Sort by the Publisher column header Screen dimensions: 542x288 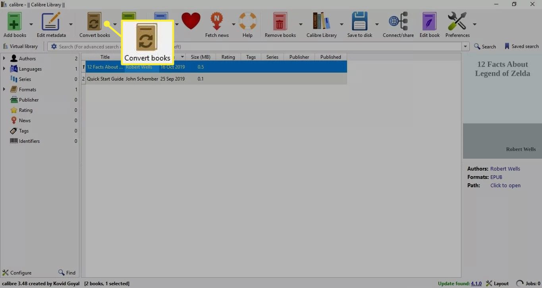point(299,57)
